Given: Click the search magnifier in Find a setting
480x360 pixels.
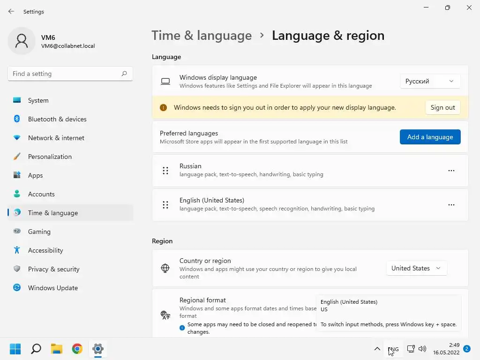Looking at the screenshot, I should pos(124,74).
